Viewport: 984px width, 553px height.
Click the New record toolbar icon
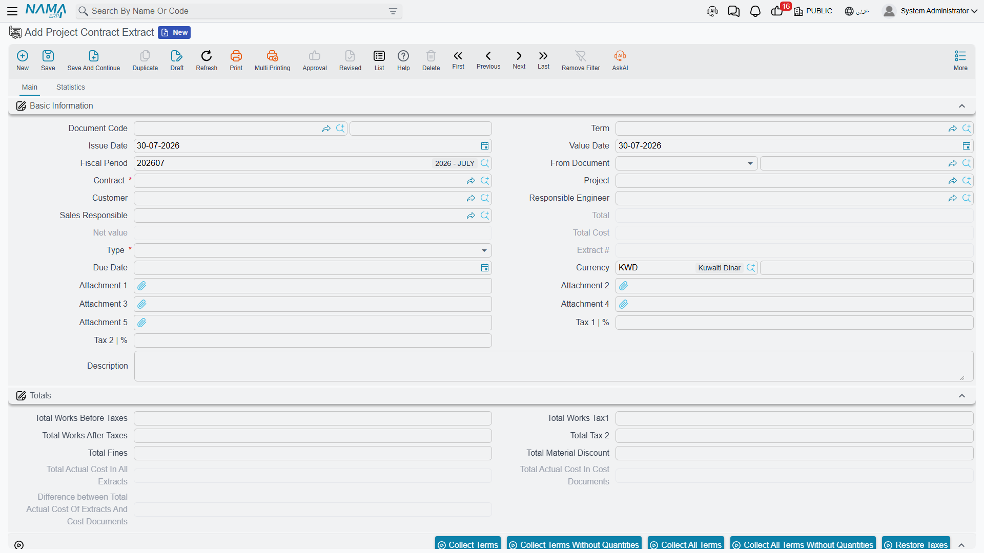[x=23, y=60]
